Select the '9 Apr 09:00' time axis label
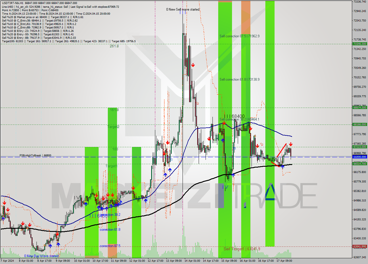Viewport: 368px width, 264px height. tap(62, 261)
